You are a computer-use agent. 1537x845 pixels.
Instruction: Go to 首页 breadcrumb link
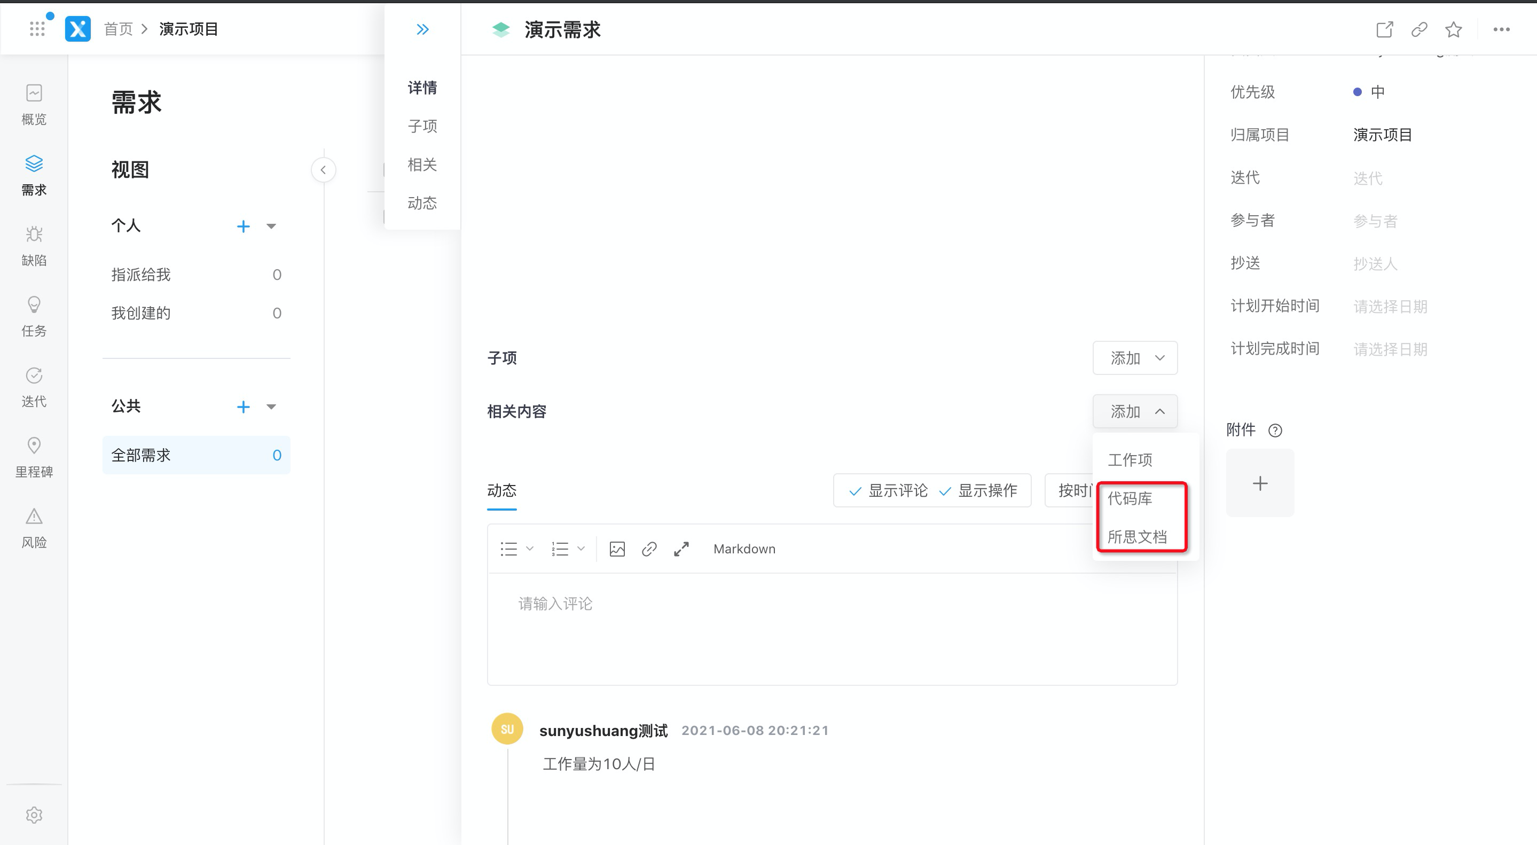[119, 29]
